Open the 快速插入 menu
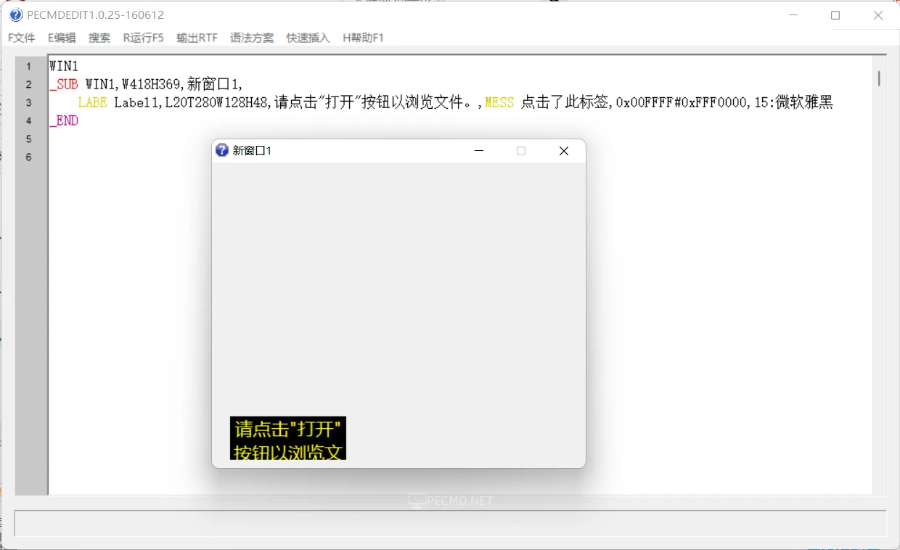The height and width of the screenshot is (550, 900). click(x=308, y=38)
